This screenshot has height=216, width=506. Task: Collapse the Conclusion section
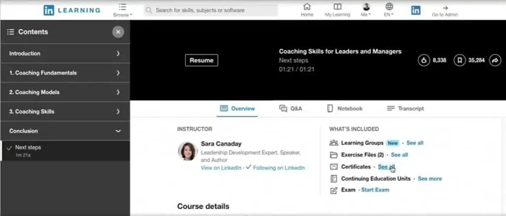point(65,131)
